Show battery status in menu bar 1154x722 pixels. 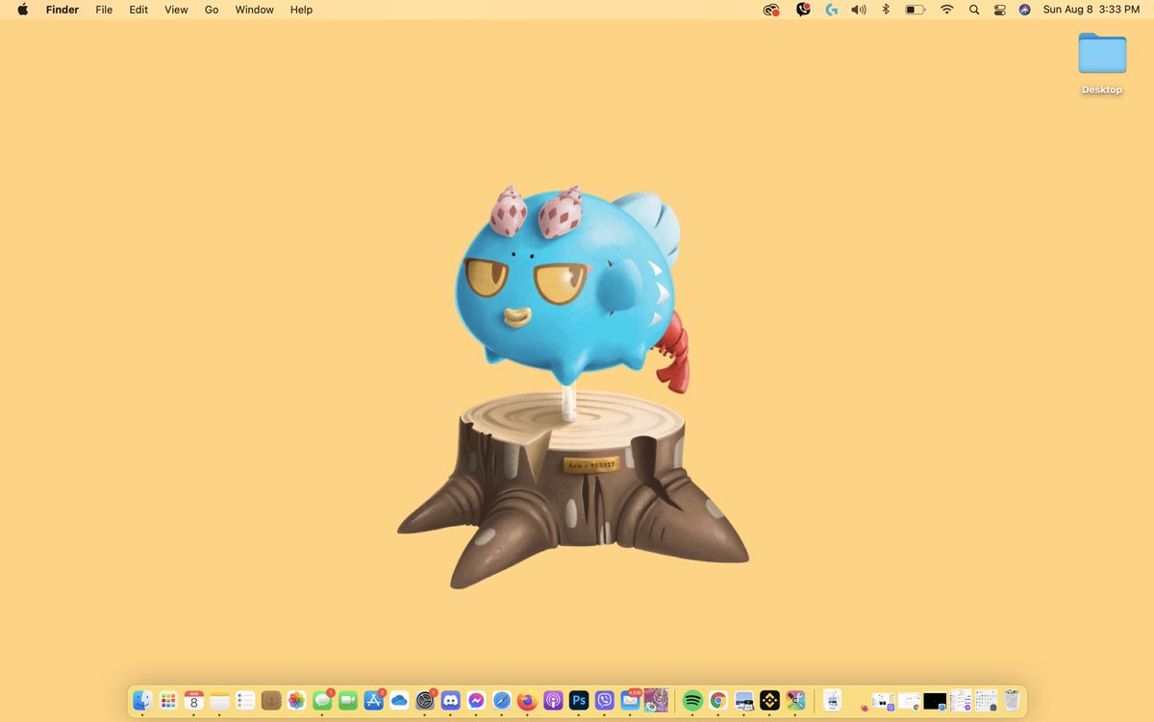(x=916, y=10)
